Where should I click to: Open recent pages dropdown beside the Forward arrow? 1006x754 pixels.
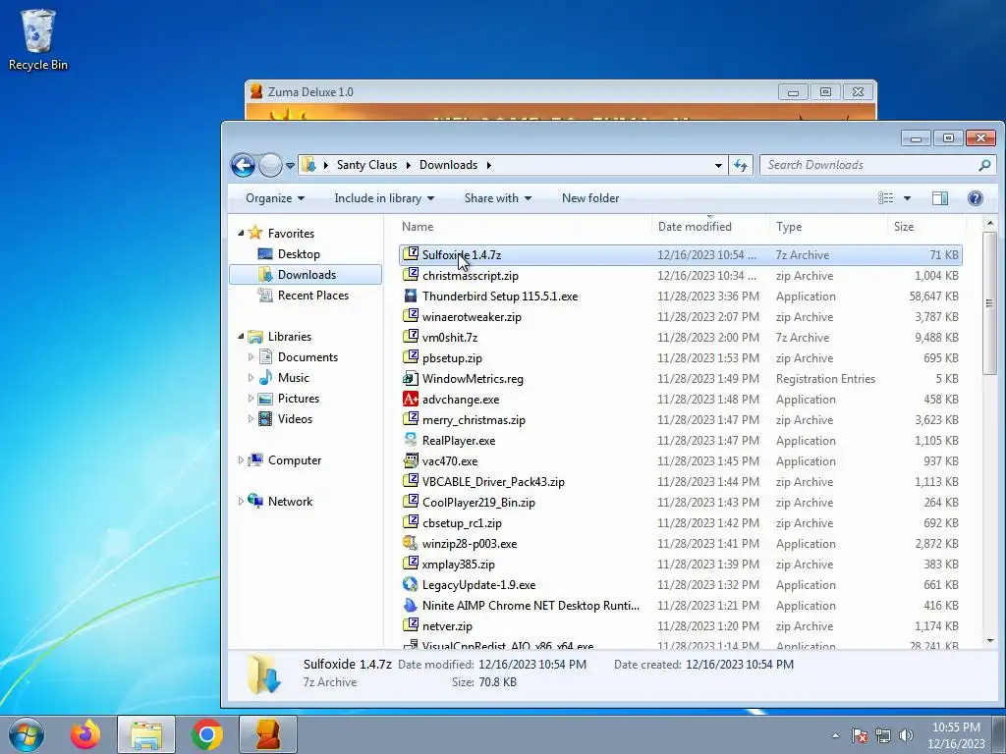click(290, 165)
